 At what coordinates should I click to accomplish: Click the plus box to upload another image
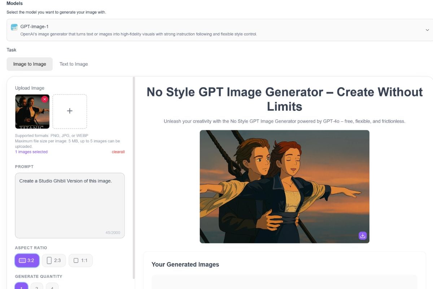(70, 111)
